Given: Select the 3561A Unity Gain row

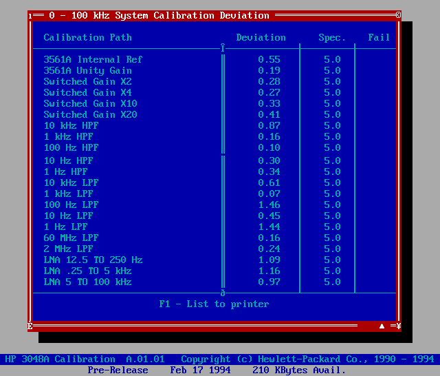Looking at the screenshot, I should click(214, 70).
